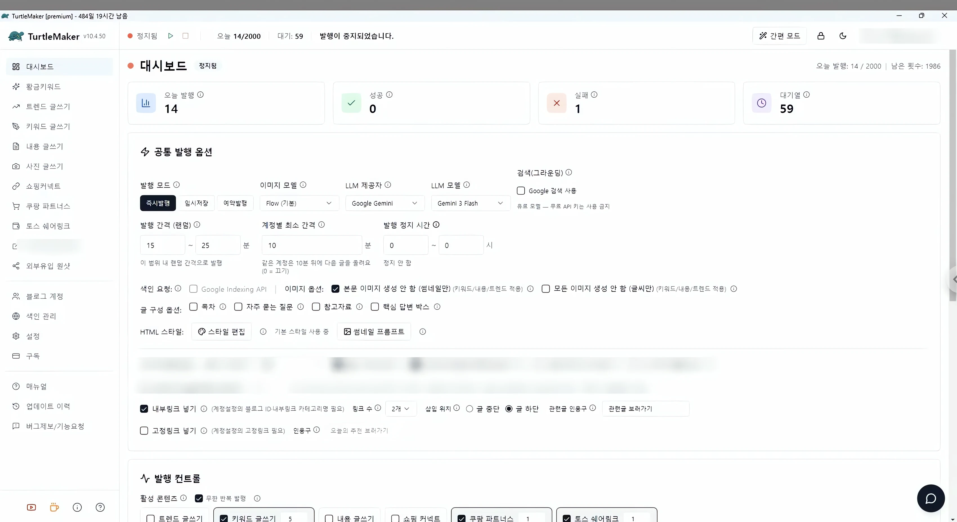Enable 자주 묻는 질문 checkbox
The width and height of the screenshot is (957, 522).
(x=238, y=306)
